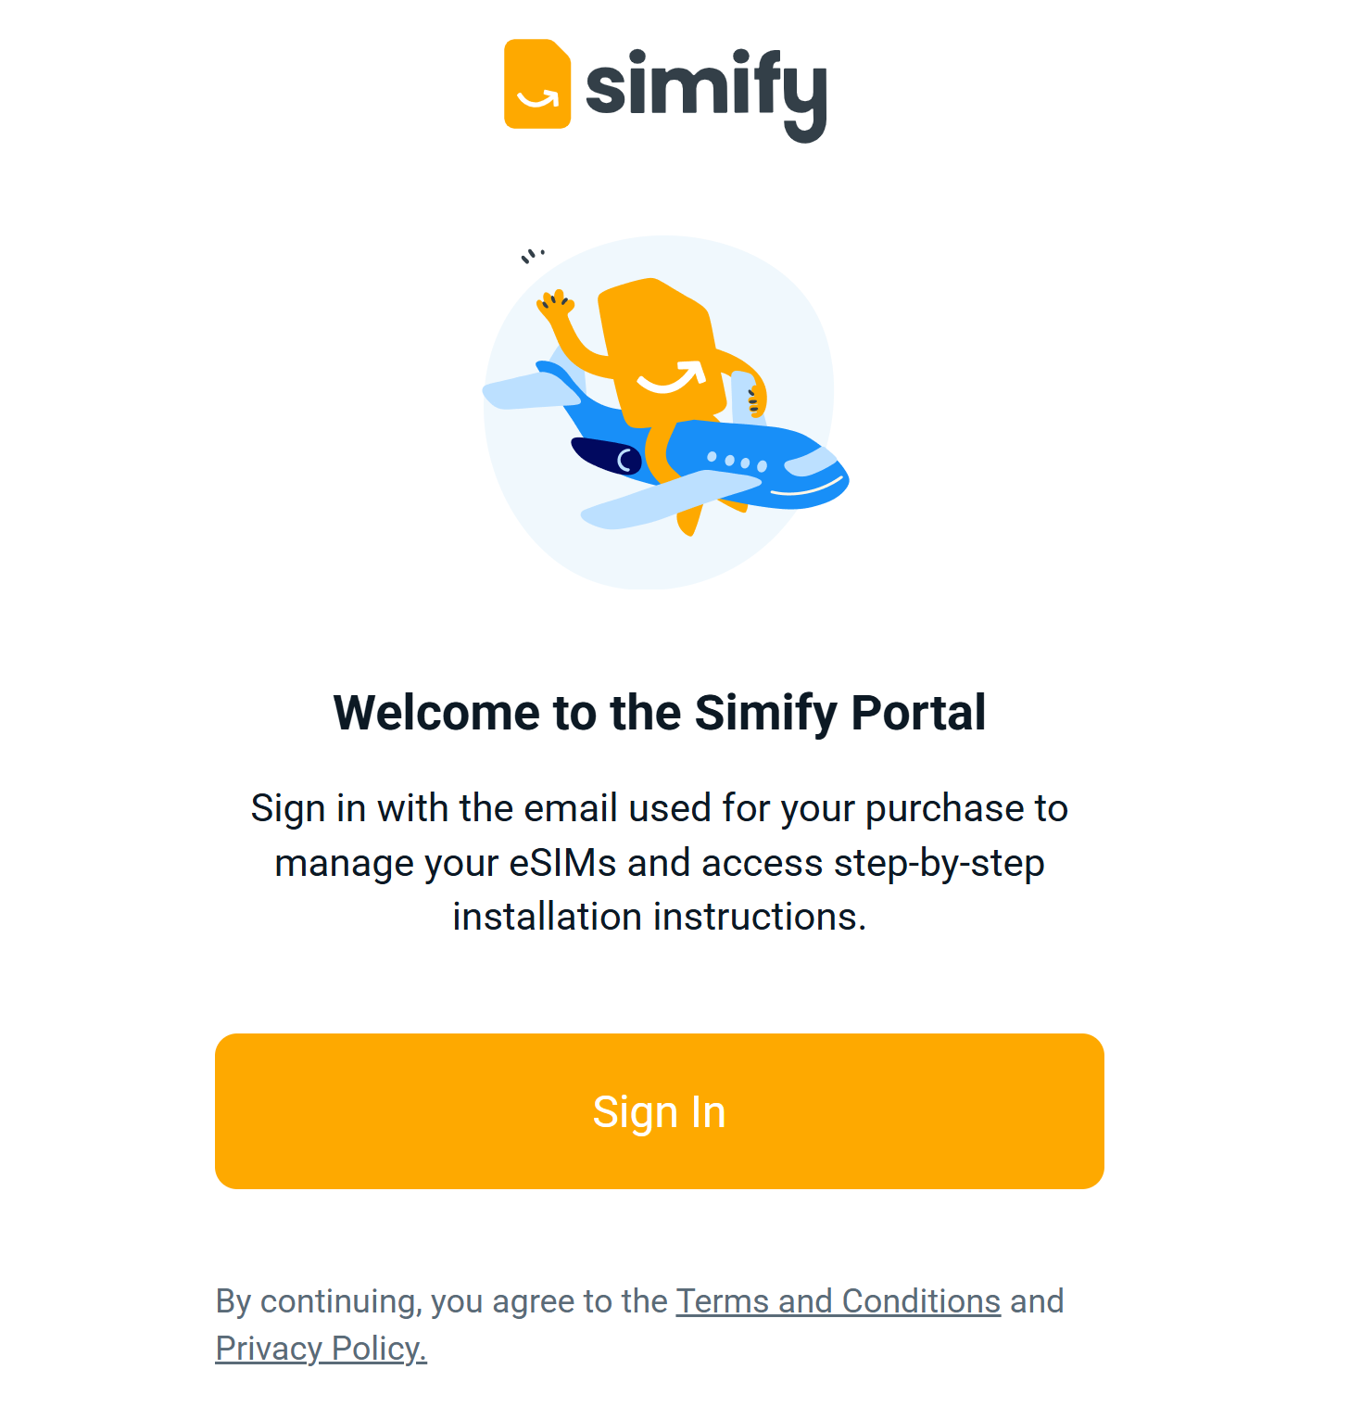Screen dimensions: 1362x1407
Task: Click the sign-in instructions paragraph text
Action: 659,862
